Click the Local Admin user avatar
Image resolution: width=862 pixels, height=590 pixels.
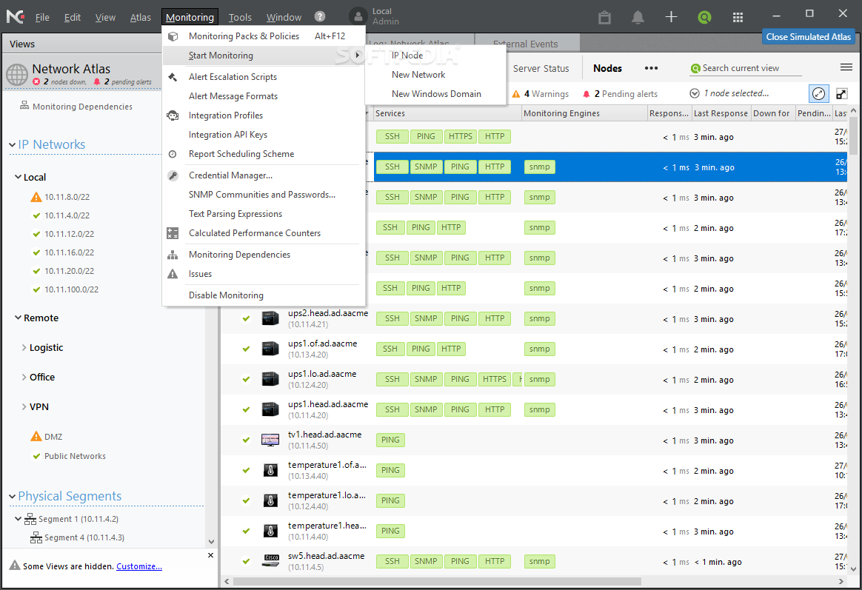tap(358, 16)
